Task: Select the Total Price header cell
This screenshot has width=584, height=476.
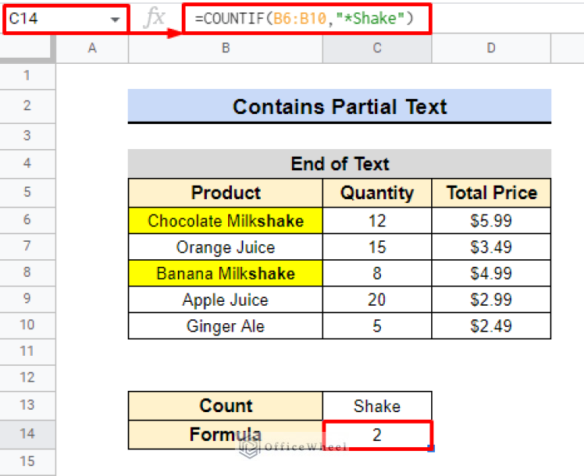Action: coord(491,192)
